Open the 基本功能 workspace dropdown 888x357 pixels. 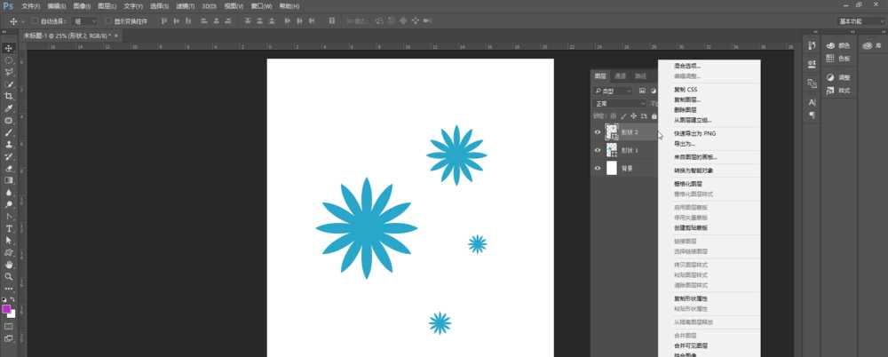[859, 20]
